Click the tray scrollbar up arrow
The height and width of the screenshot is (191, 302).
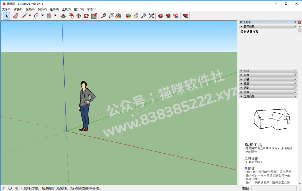tap(300, 27)
